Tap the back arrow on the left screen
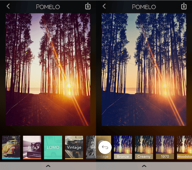The image size is (192, 170). click(8, 6)
